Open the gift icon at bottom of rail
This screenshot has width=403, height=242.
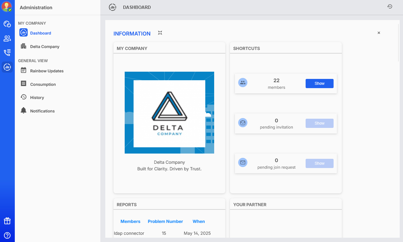point(7,221)
